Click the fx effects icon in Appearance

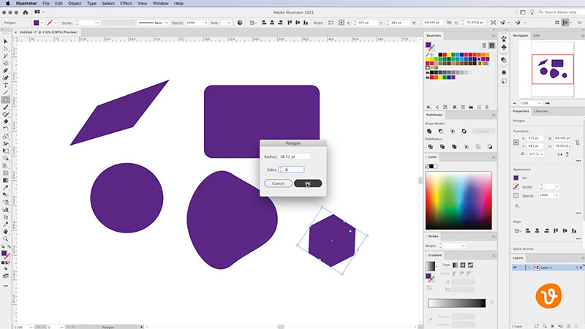point(517,205)
